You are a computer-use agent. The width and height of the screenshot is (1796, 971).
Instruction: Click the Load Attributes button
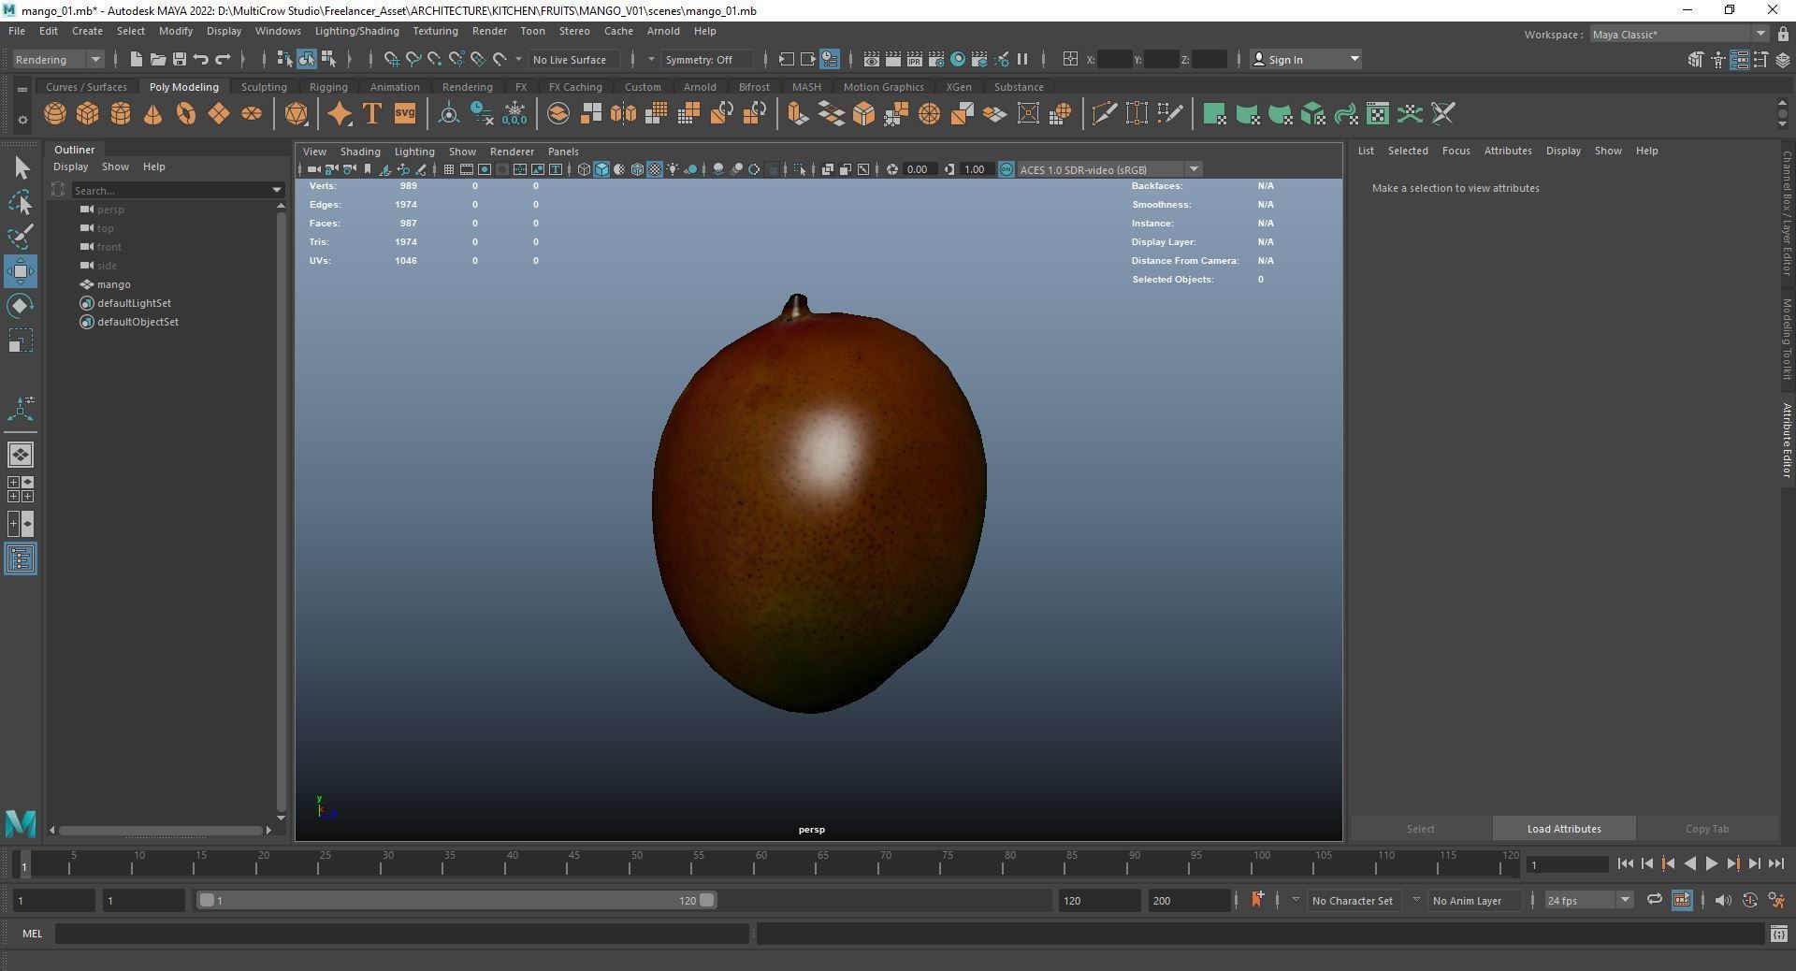1562,829
